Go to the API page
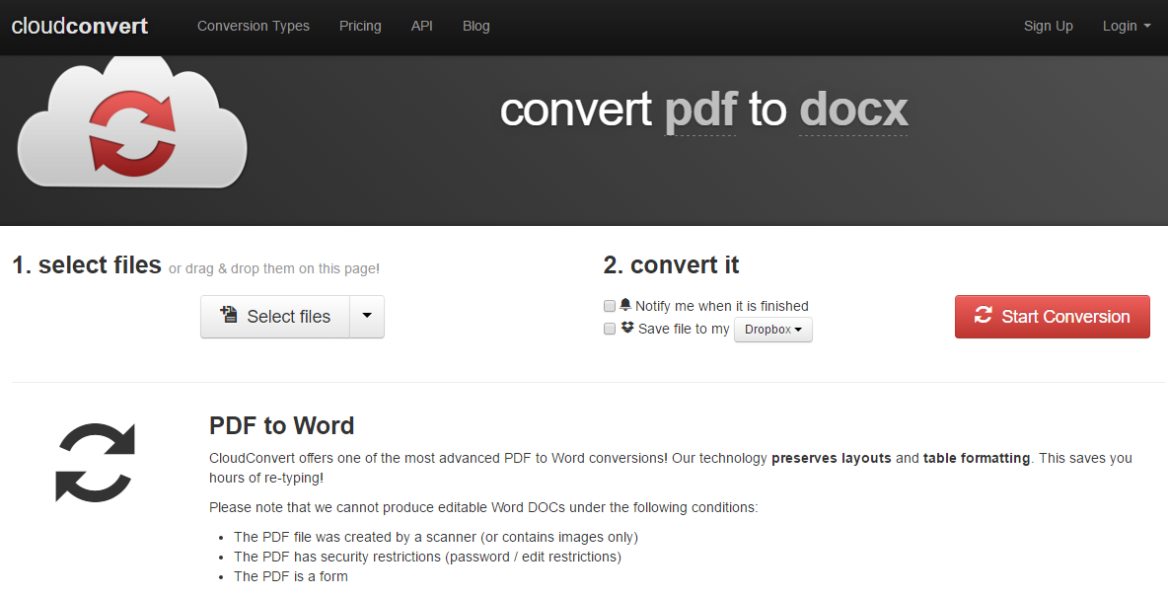The image size is (1168, 597). coord(421,26)
